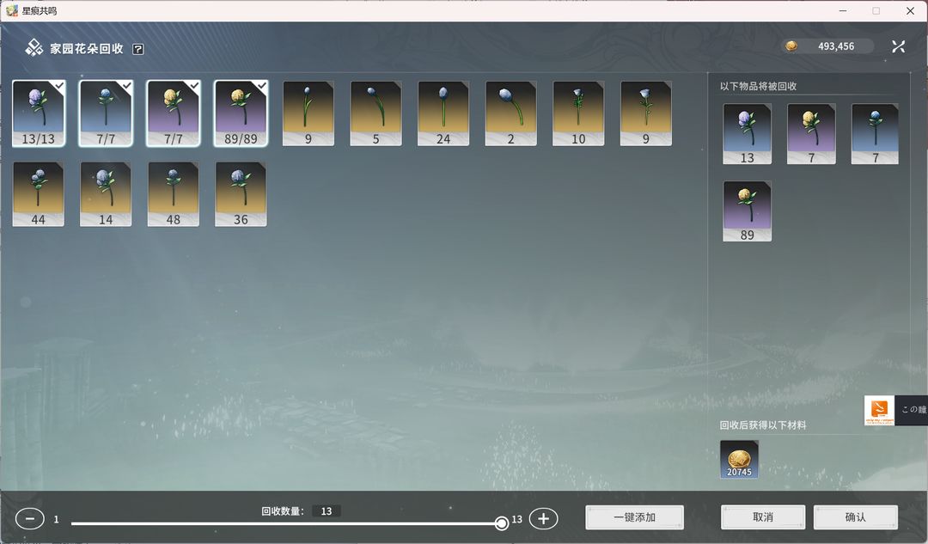This screenshot has width=928, height=544.
Task: Select the flower item with quantity 36
Action: tap(241, 193)
